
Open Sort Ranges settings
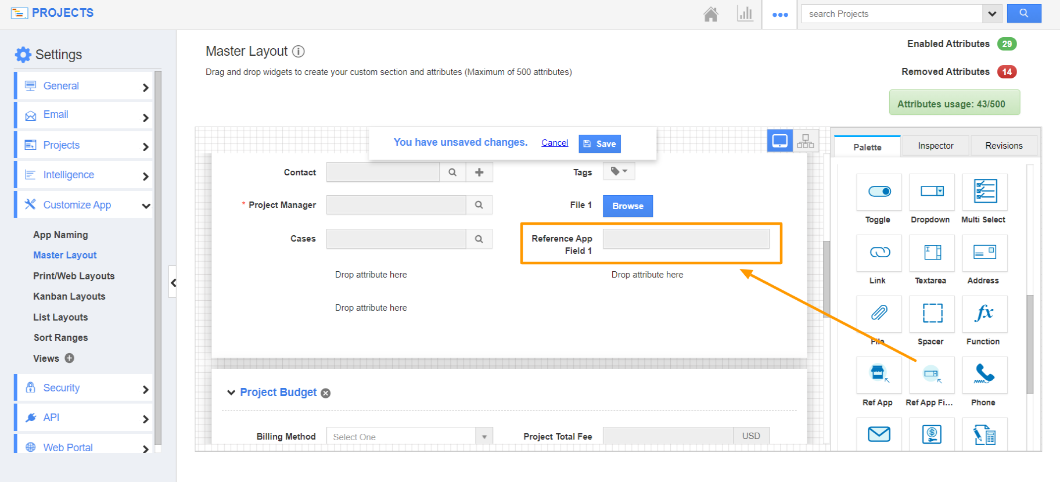60,337
